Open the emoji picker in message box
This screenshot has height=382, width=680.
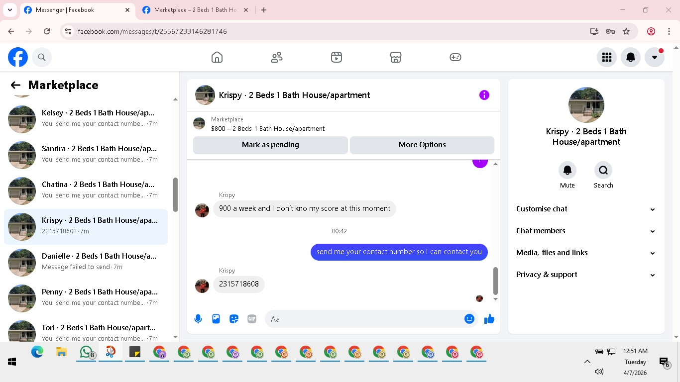[x=469, y=319]
